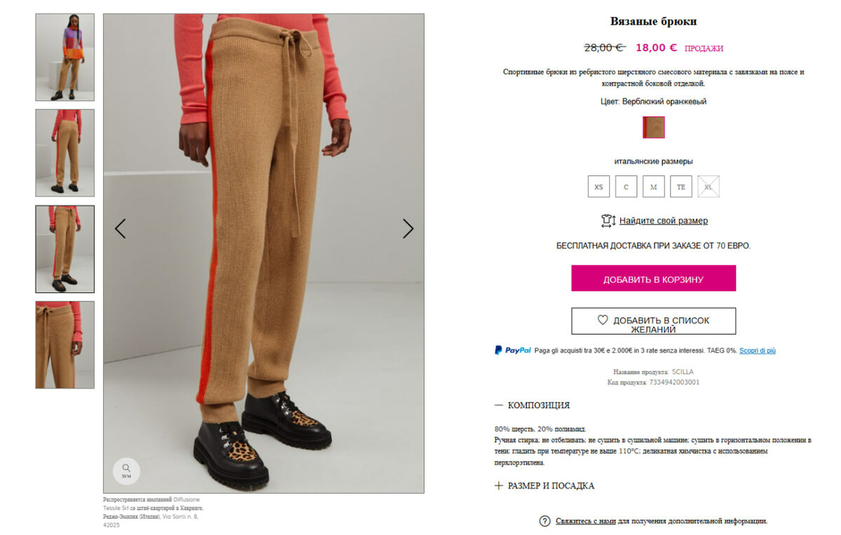This screenshot has height=535, width=841.
Task: Follow the Свяжитесь с нами link
Action: [586, 521]
